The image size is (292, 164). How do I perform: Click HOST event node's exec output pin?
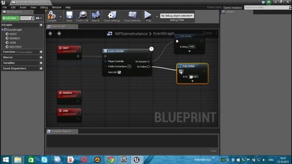[x=78, y=56]
